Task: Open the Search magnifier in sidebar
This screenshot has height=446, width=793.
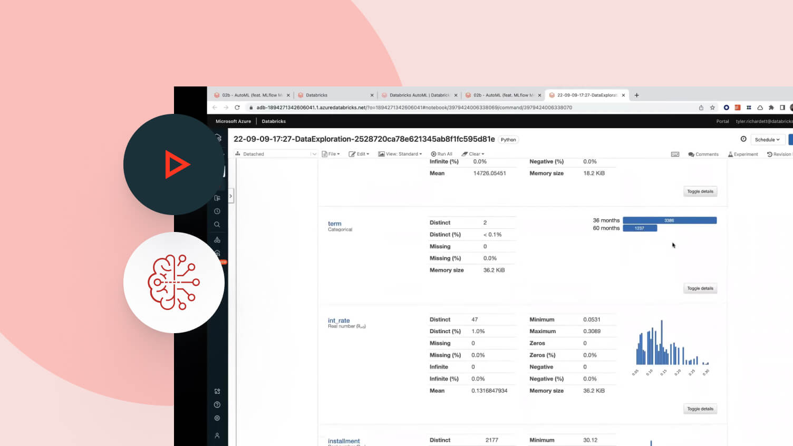Action: click(217, 225)
